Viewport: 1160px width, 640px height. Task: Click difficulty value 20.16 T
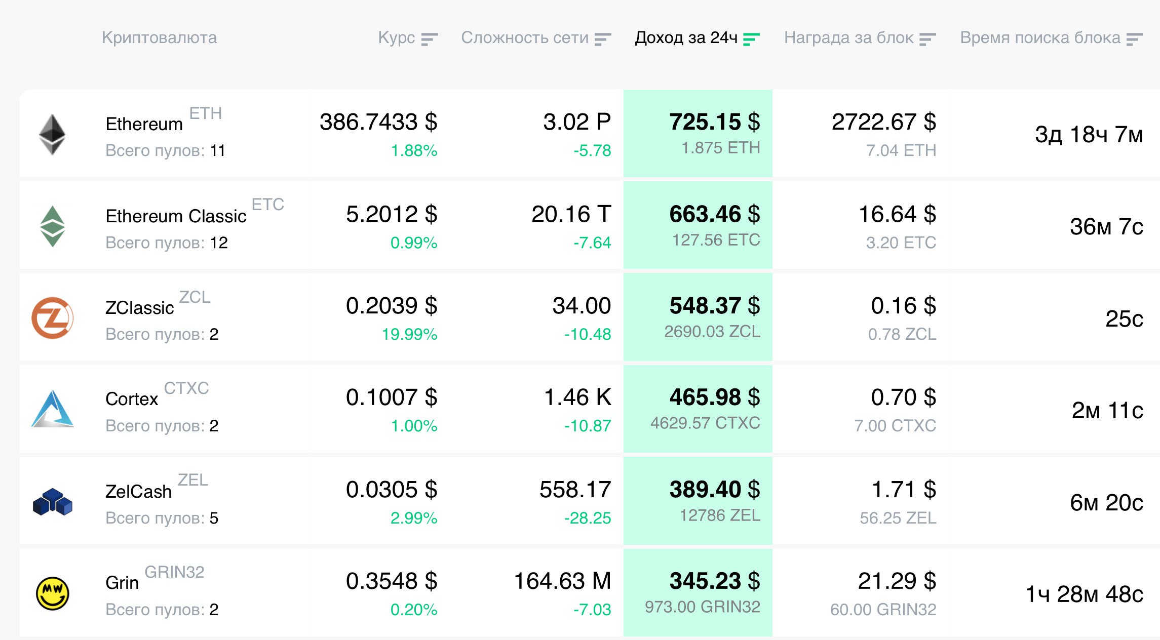[x=571, y=214]
